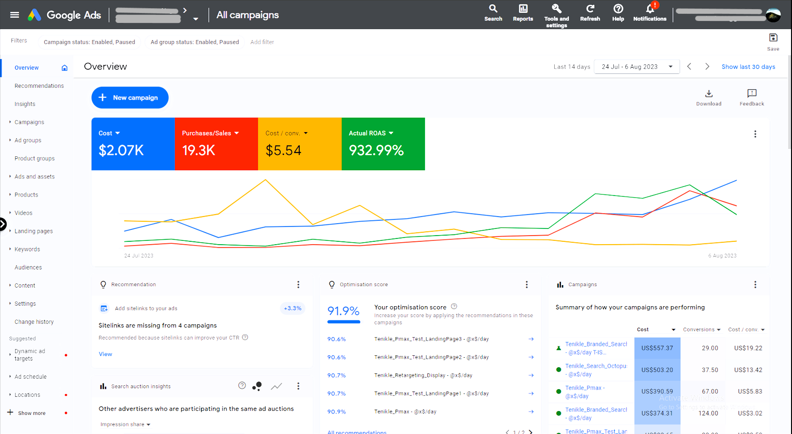This screenshot has width=792, height=434.
Task: Click the Refresh icon
Action: tap(590, 9)
